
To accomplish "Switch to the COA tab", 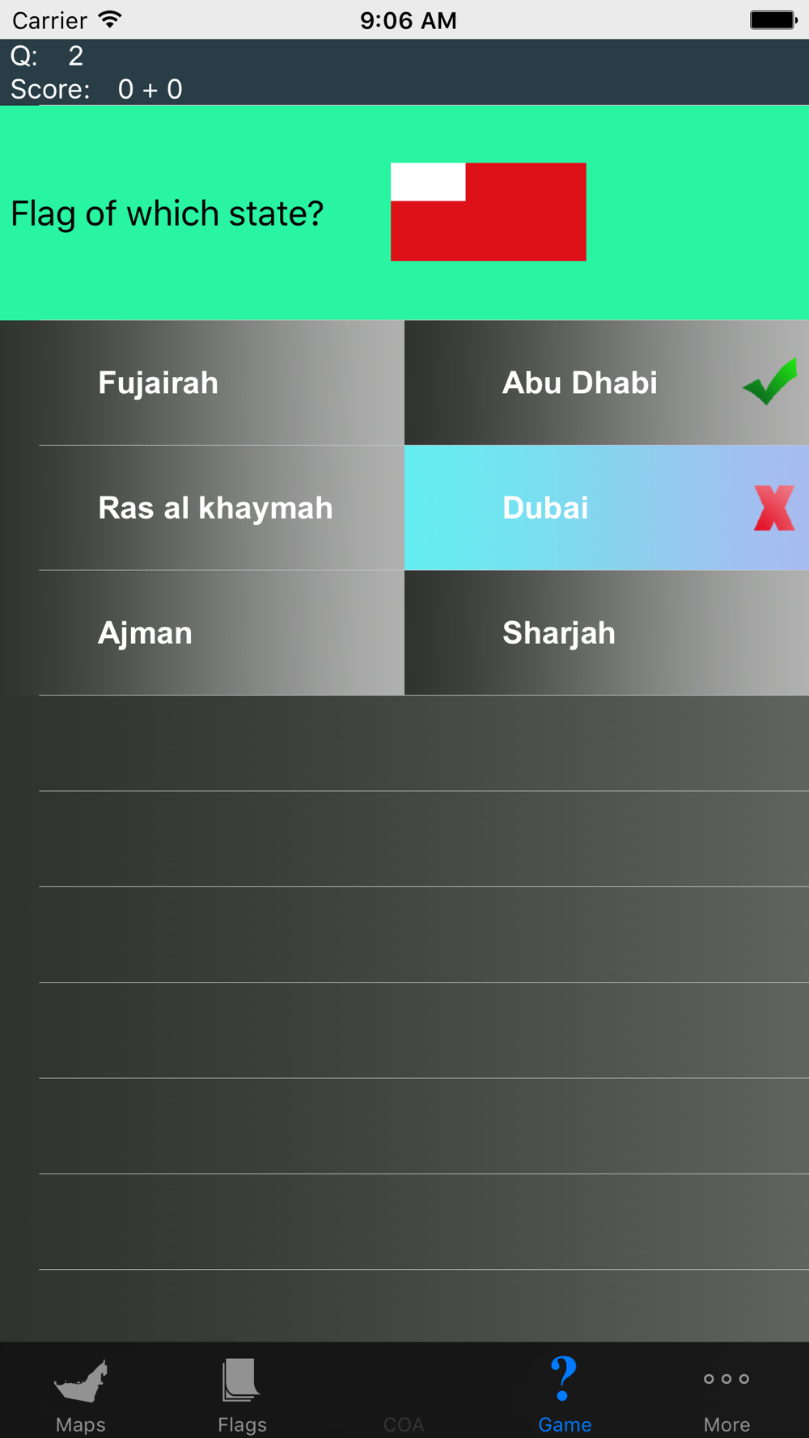I will (404, 1424).
